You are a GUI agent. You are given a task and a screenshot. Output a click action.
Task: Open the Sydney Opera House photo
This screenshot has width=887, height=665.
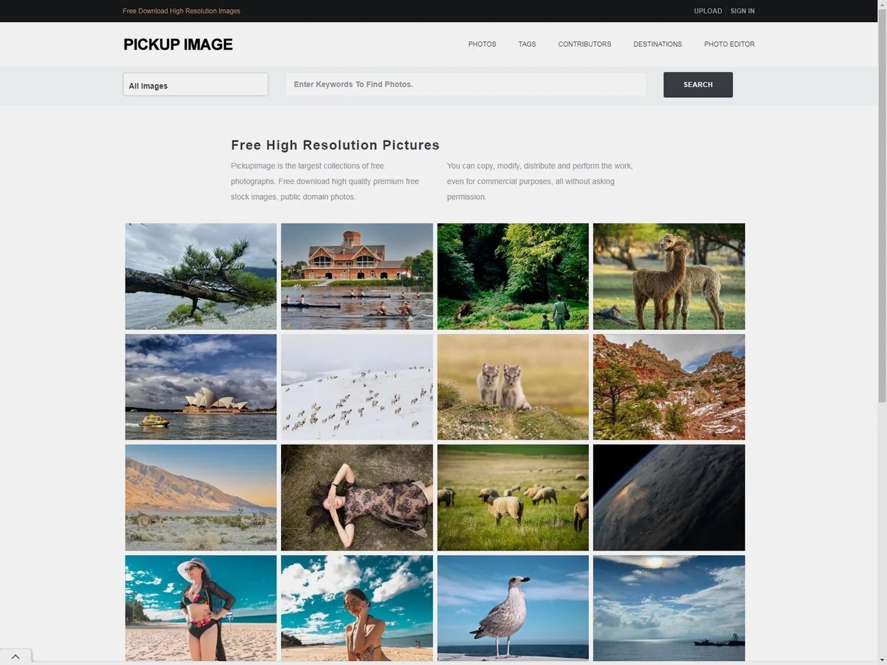tap(201, 387)
